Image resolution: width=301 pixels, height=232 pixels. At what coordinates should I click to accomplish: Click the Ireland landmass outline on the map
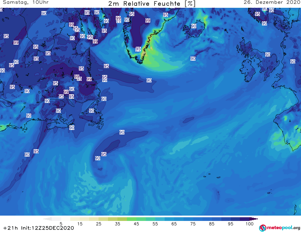pos(248,71)
